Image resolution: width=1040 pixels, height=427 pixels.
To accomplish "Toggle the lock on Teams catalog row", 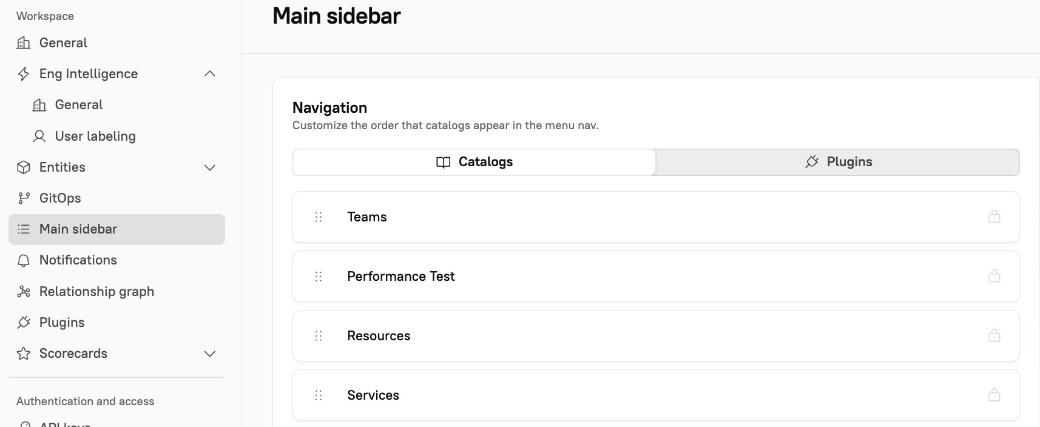I will [994, 217].
